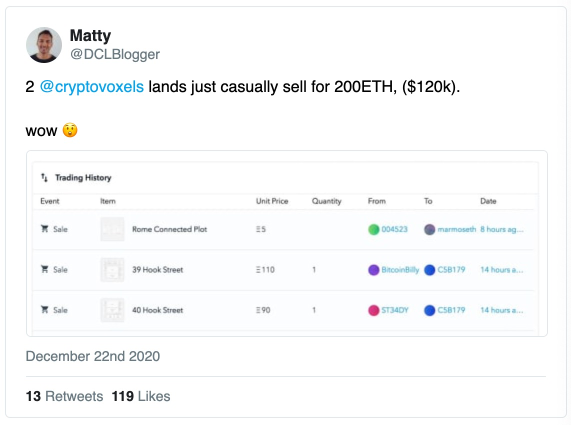Click the cart icon for 39 Hook Street sale
This screenshot has width=571, height=425.
(44, 269)
